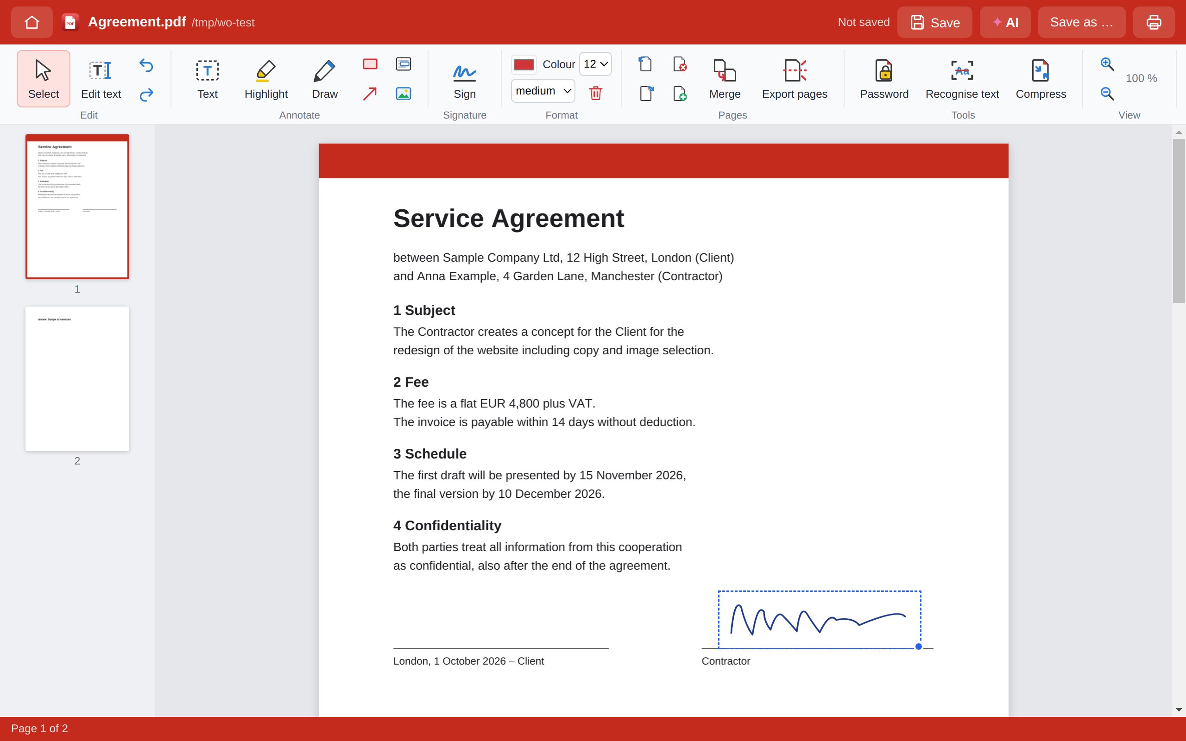Insert an image via picture icon
Screen dimensions: 1186x741
coord(404,93)
